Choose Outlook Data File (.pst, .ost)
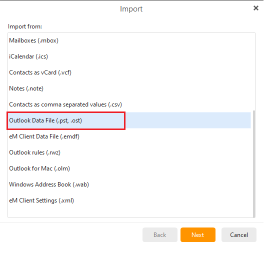This screenshot has width=270, height=254. tap(129, 120)
